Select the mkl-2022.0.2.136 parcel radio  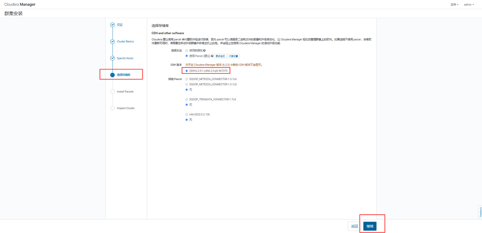click(186, 114)
